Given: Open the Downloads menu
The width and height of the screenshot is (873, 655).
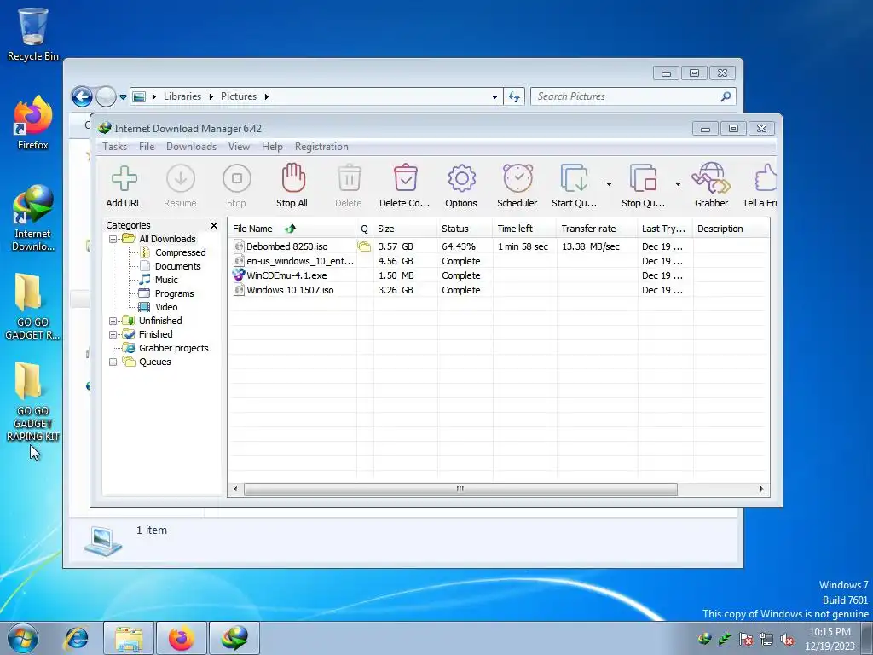Looking at the screenshot, I should click(x=191, y=147).
